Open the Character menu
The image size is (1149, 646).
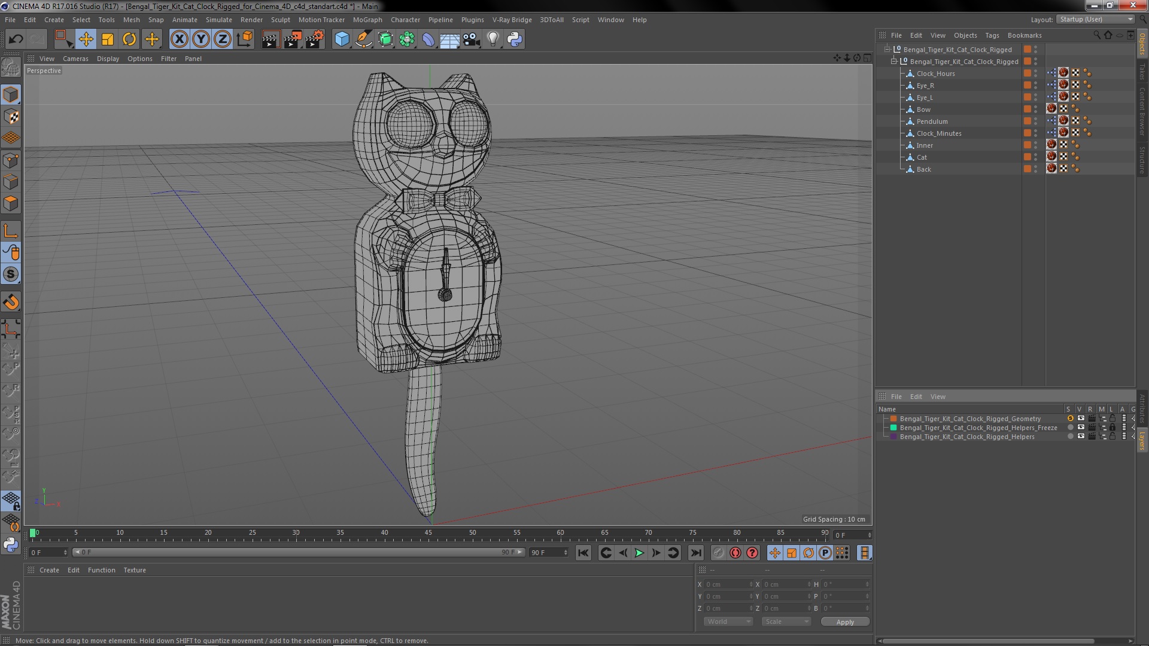tap(405, 20)
